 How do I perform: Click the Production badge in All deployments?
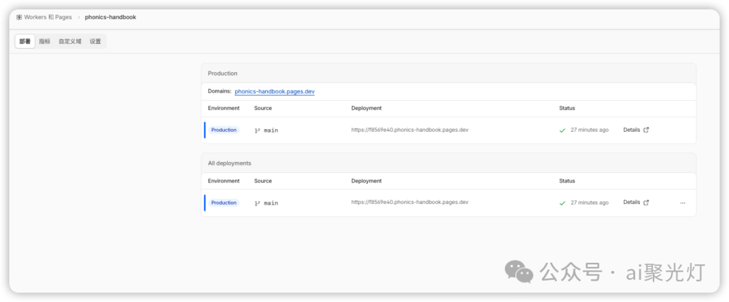(223, 203)
